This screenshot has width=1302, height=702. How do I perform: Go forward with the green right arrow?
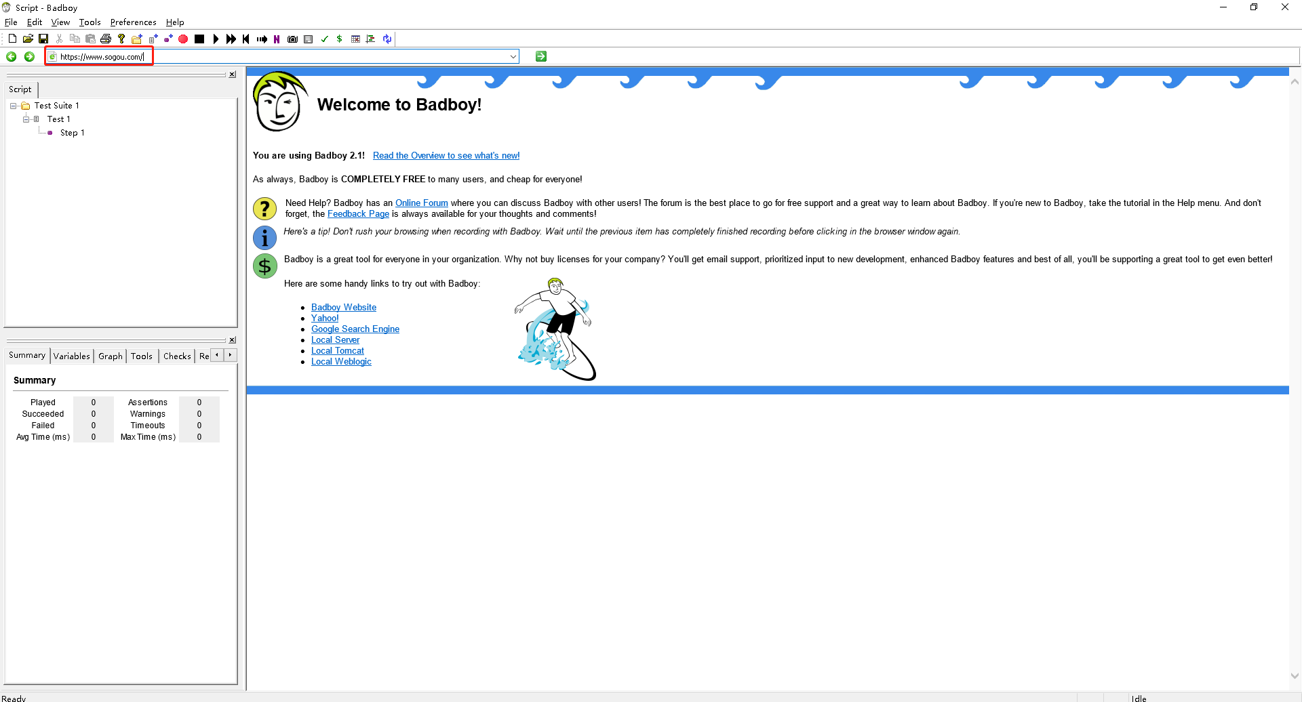(29, 56)
